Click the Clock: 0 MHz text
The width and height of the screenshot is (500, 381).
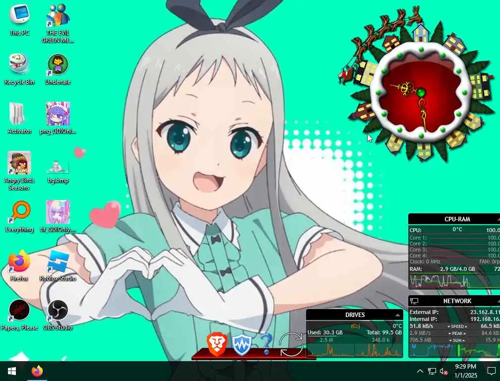pos(425,262)
